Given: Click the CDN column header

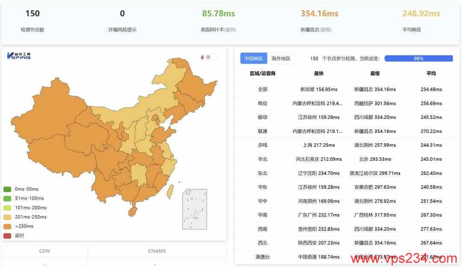Looking at the screenshot, I should tap(44, 251).
